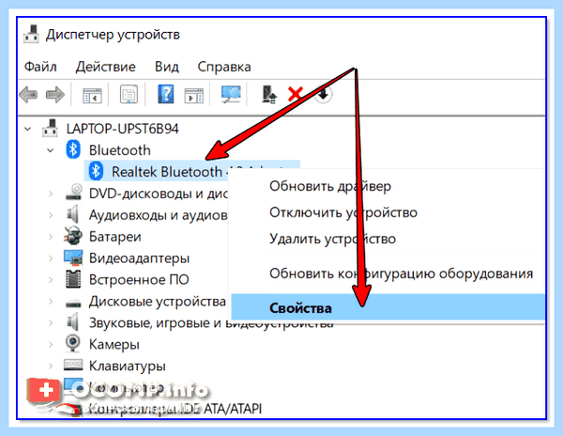Click the Клавиатуры keyboard icon
Viewport: 563px width, 436px height.
coord(73,365)
